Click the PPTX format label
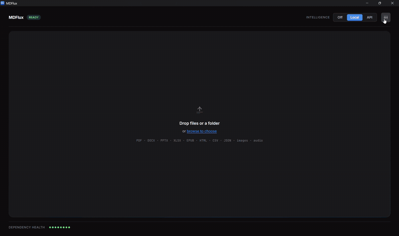 point(164,140)
